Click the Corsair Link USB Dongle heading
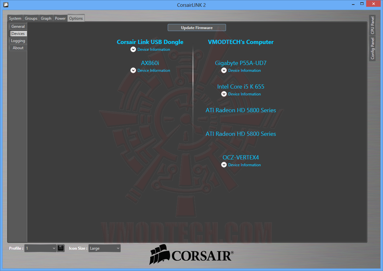 tap(150, 42)
